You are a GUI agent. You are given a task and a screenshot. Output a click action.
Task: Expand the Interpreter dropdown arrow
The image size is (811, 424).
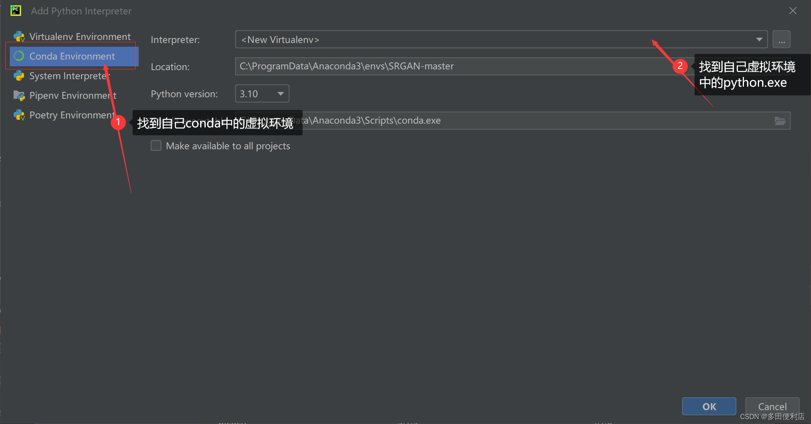[759, 40]
